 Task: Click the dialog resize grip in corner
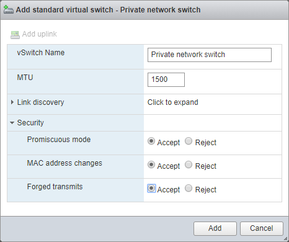[286, 239]
